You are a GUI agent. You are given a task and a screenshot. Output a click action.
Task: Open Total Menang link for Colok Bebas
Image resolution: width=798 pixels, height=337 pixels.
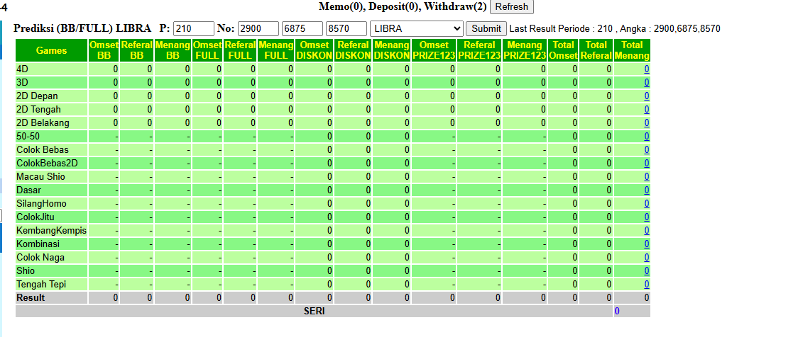coord(646,149)
